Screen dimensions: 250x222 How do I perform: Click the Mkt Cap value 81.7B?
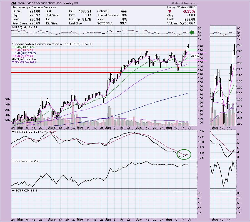(86, 19)
